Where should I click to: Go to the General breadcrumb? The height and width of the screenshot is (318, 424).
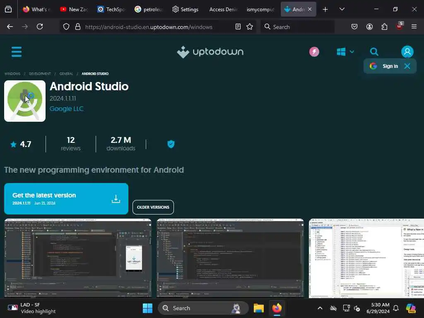[66, 74]
